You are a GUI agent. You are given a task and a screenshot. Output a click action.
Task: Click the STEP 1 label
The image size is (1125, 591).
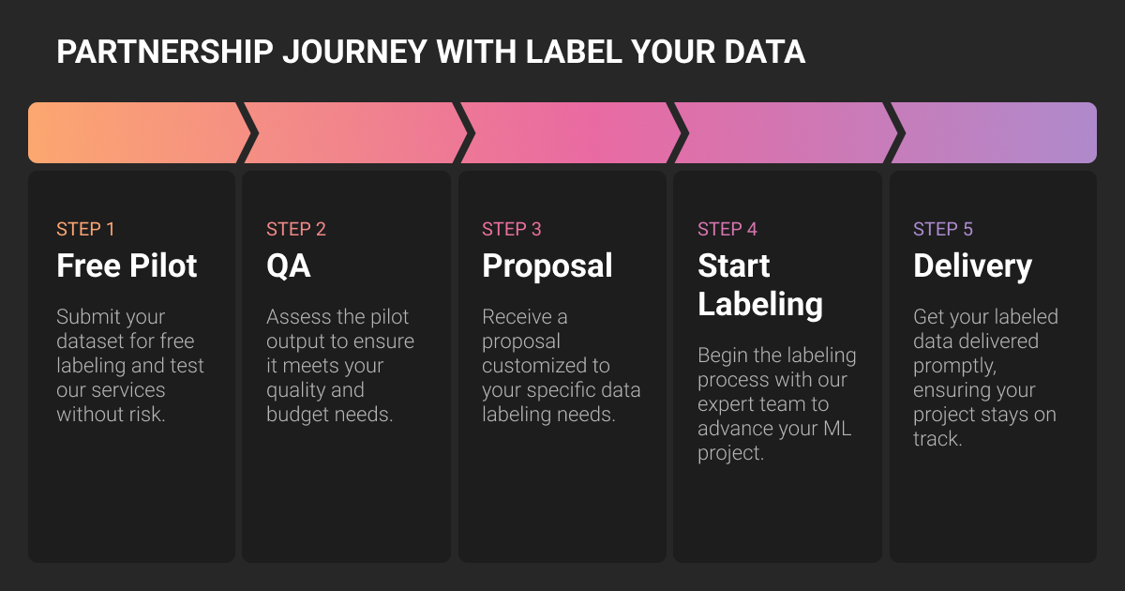[85, 229]
